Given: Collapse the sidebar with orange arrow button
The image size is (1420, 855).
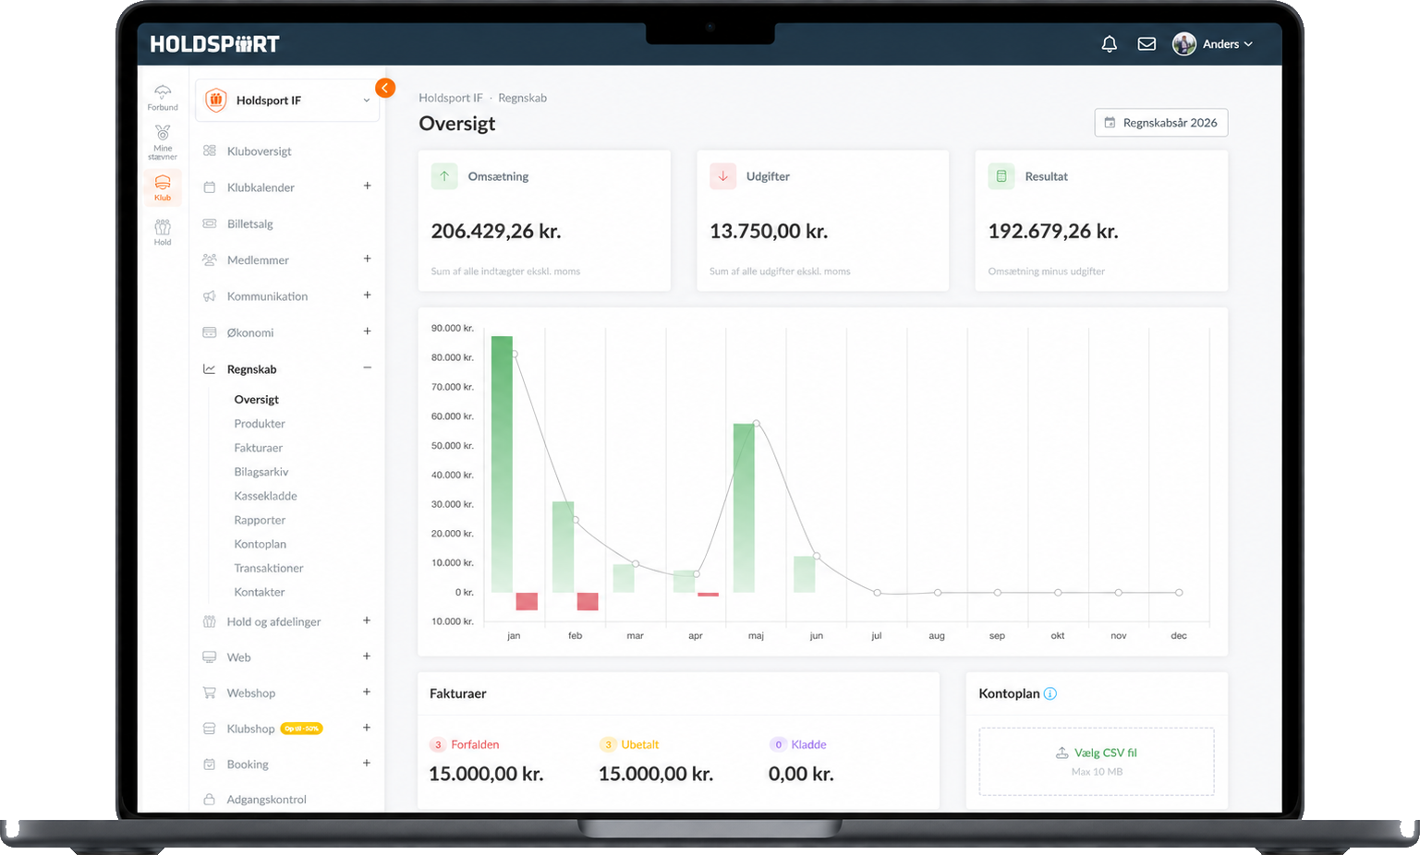Looking at the screenshot, I should tap(385, 88).
